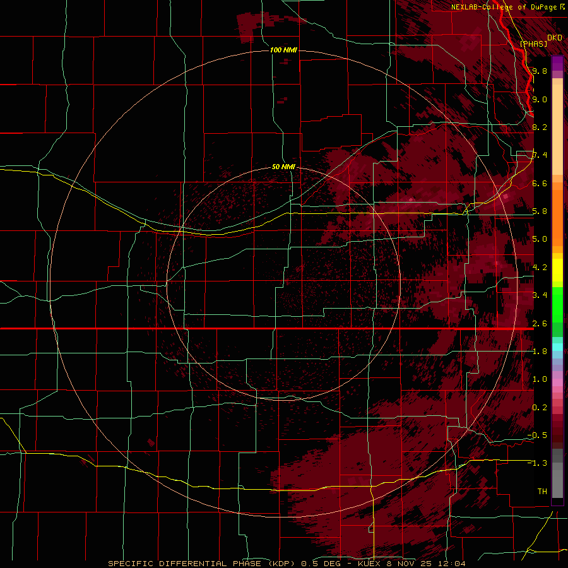Select the 9.8 value on the color scale
Screen dimensions: 568x568
pyautogui.click(x=540, y=71)
